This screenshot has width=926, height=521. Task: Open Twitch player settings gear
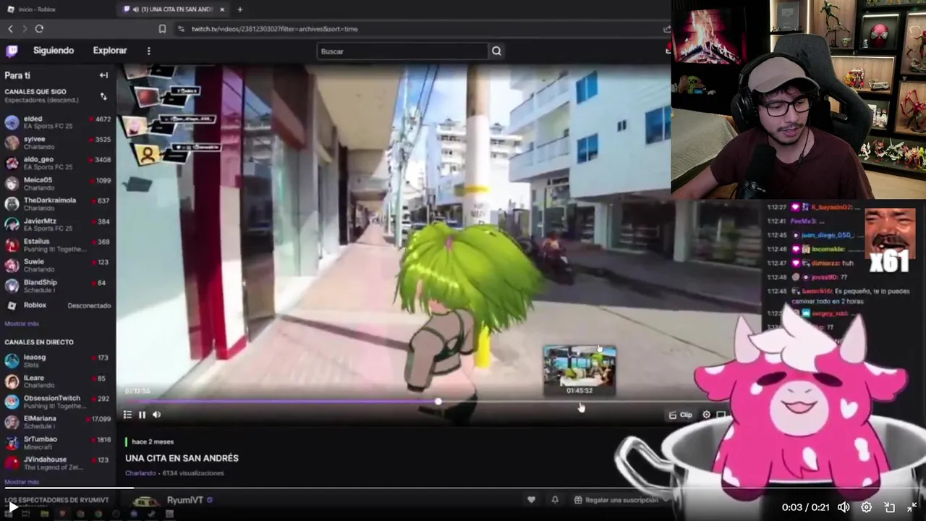tap(707, 415)
